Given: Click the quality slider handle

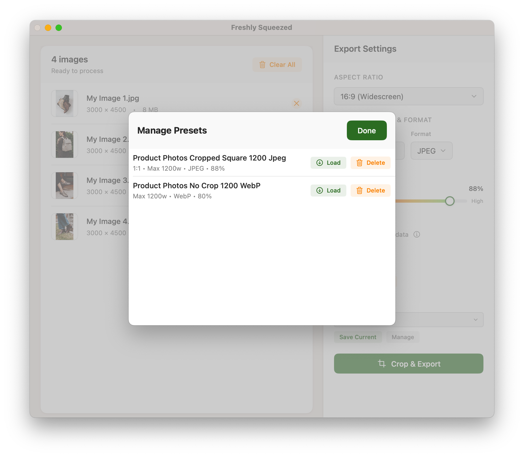Looking at the screenshot, I should 450,201.
